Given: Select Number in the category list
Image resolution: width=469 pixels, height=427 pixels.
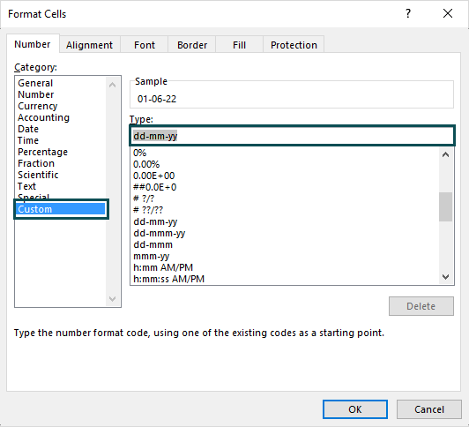Looking at the screenshot, I should [x=61, y=94].
